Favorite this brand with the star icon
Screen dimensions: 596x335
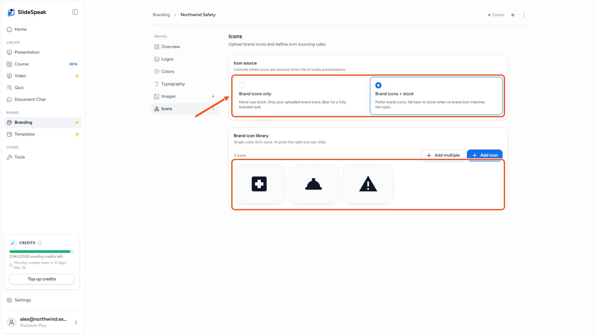point(513,15)
